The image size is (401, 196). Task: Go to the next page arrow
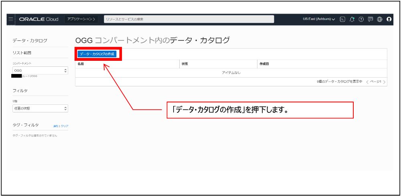tap(385, 82)
